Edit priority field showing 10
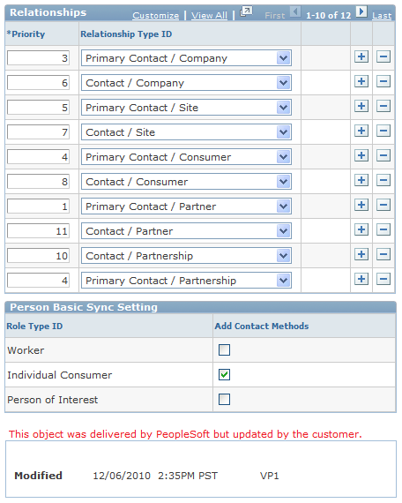The image size is (402, 503). 38,256
